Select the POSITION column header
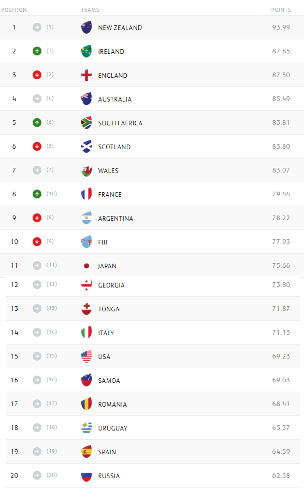 click(14, 10)
